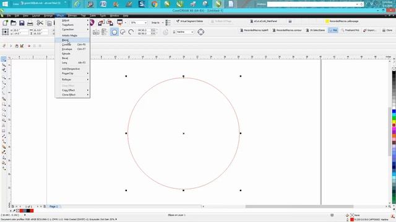The height and width of the screenshot is (222, 396).
Task: Click the Options checklist icon in toolbar
Action: coord(168,23)
